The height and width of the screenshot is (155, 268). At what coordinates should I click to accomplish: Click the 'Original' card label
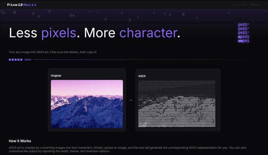click(x=56, y=76)
